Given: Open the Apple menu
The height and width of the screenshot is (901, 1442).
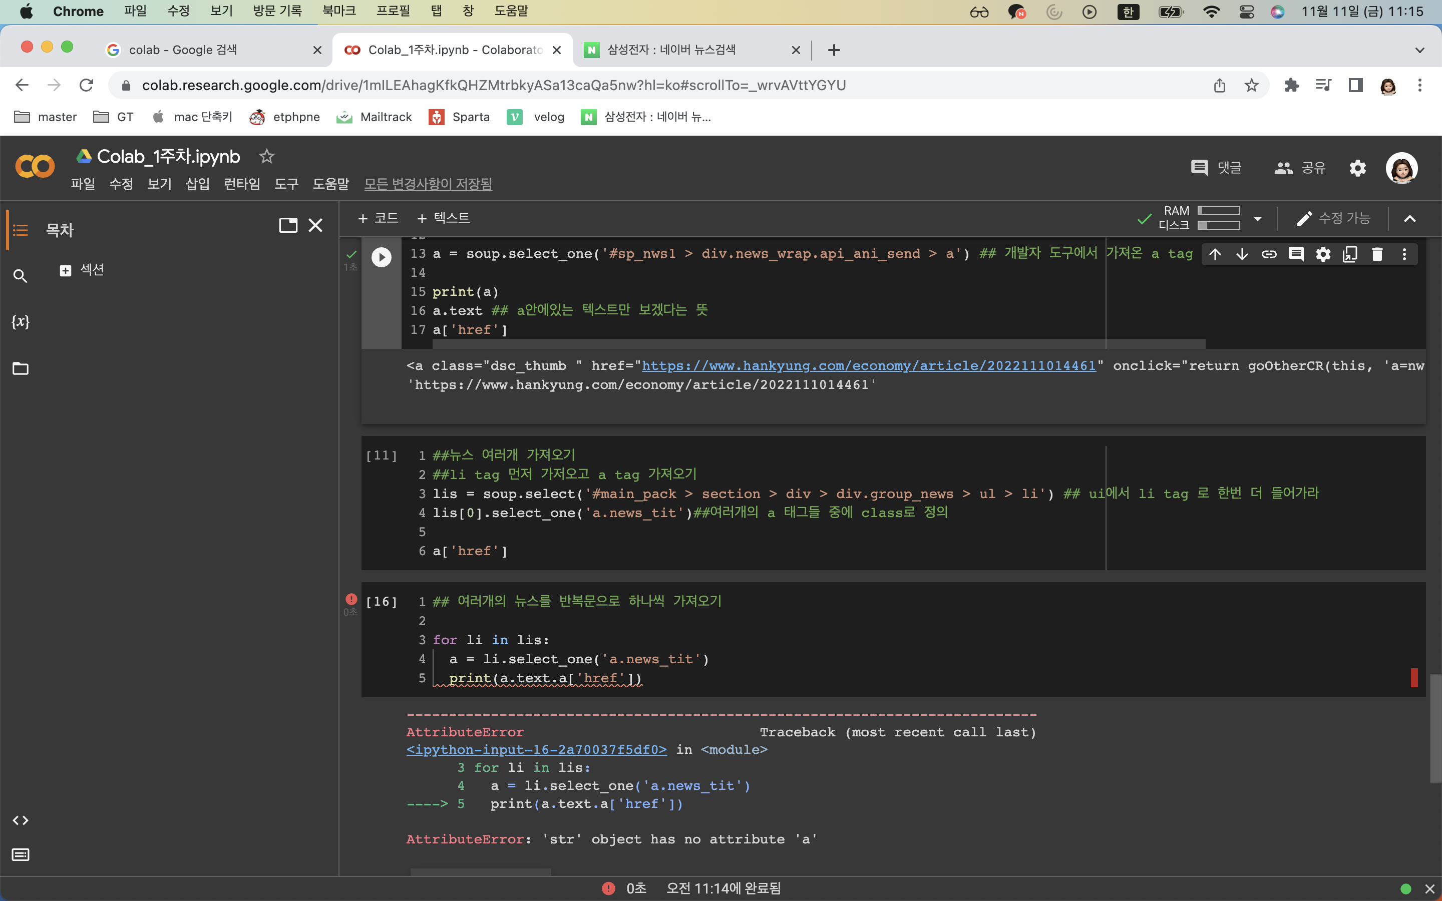Looking at the screenshot, I should pos(26,12).
